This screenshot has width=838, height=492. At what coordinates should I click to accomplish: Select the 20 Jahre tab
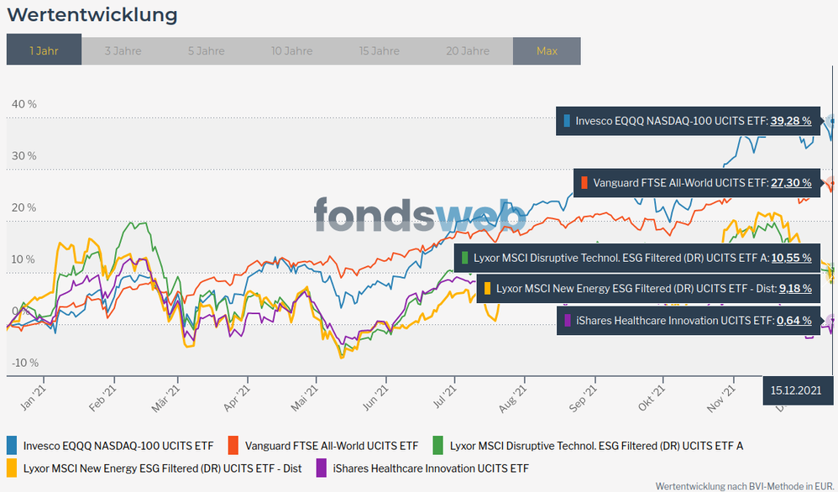468,50
